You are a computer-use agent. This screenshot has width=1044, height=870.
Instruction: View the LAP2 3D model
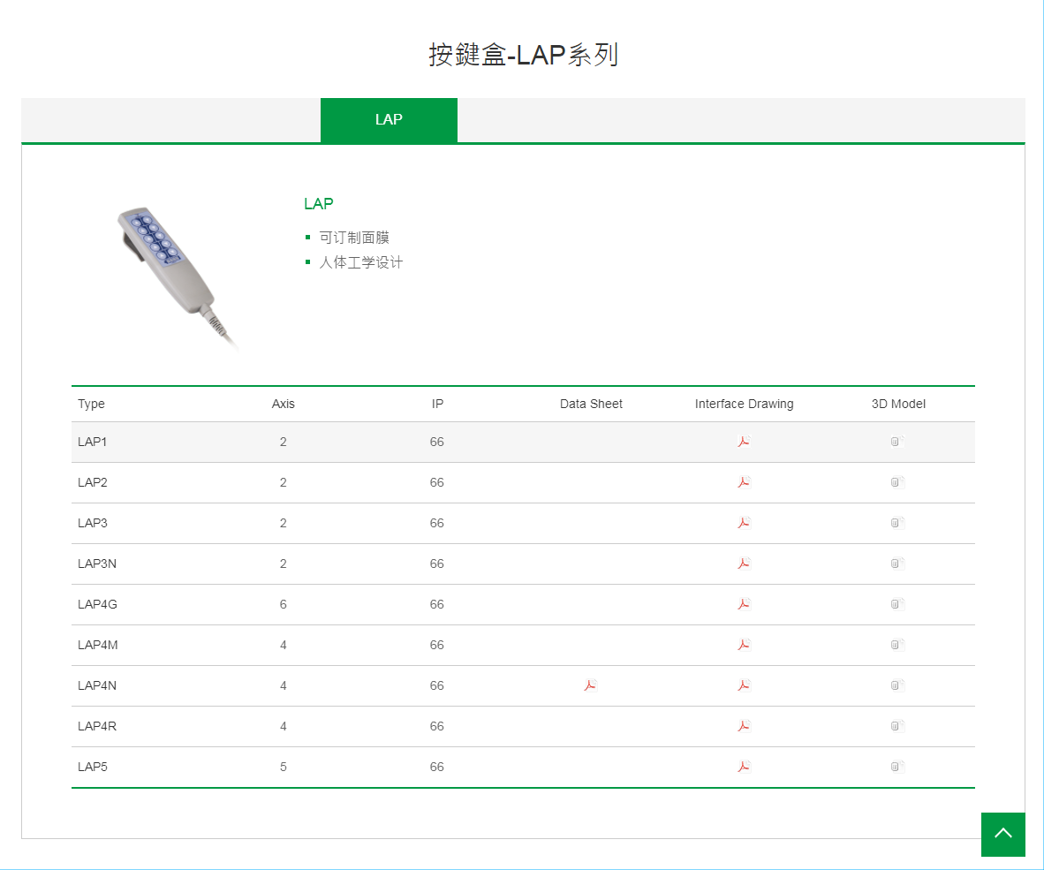click(896, 481)
